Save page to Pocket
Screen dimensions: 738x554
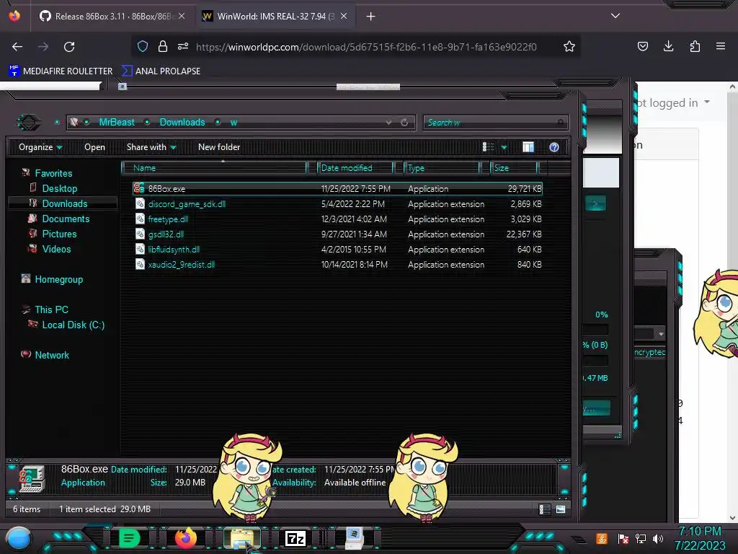pyautogui.click(x=642, y=46)
